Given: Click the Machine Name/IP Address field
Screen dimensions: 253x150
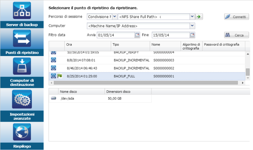Looking at the screenshot, I should coord(138,26).
